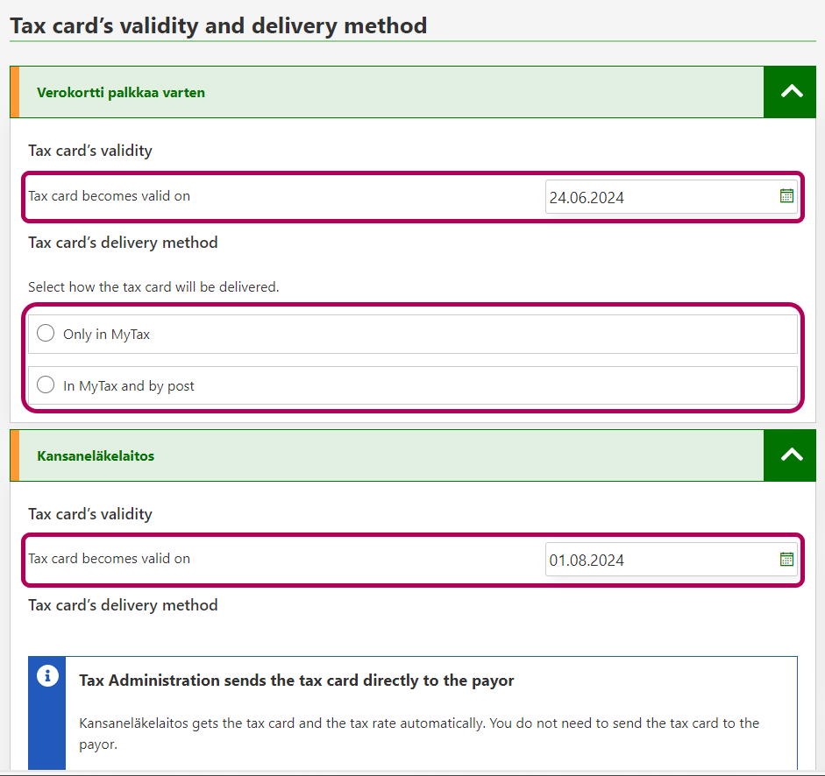Viewport: 825px width, 776px height.
Task: Click the info icon in blue notice
Action: click(x=47, y=676)
